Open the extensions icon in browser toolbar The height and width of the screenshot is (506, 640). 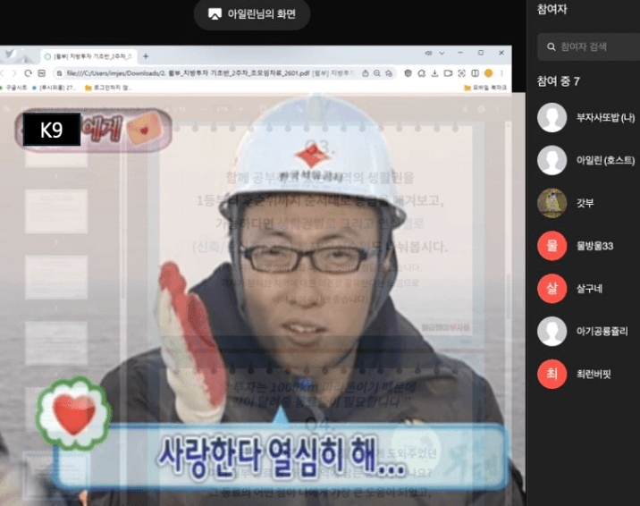(422, 73)
